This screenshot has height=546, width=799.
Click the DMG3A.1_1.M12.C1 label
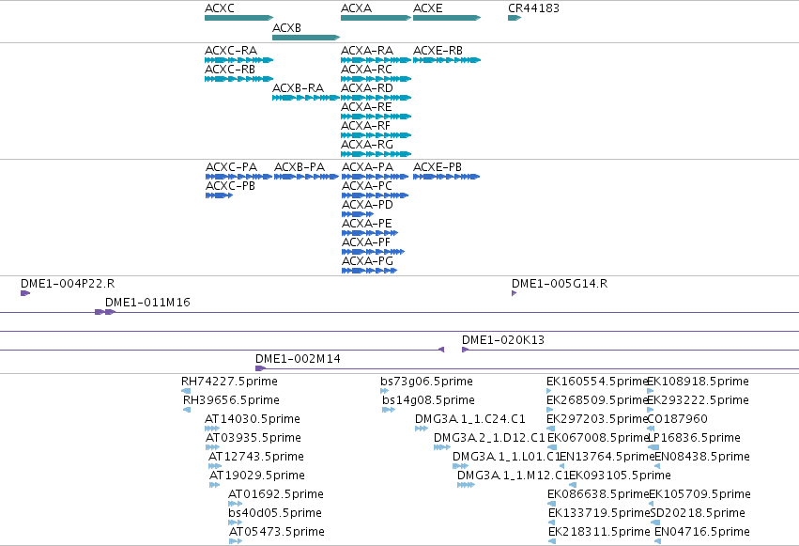click(x=513, y=476)
